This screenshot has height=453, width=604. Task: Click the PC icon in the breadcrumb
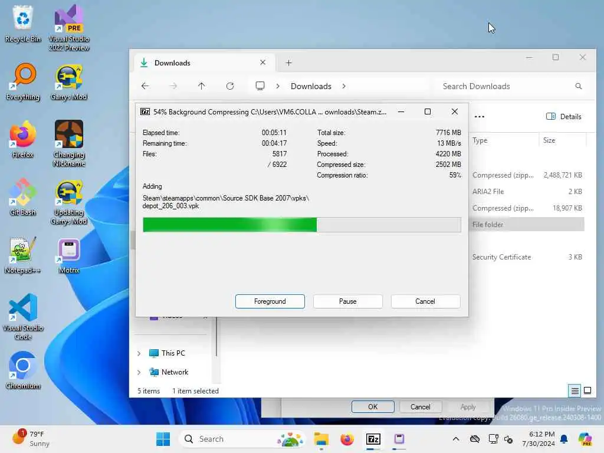[260, 86]
